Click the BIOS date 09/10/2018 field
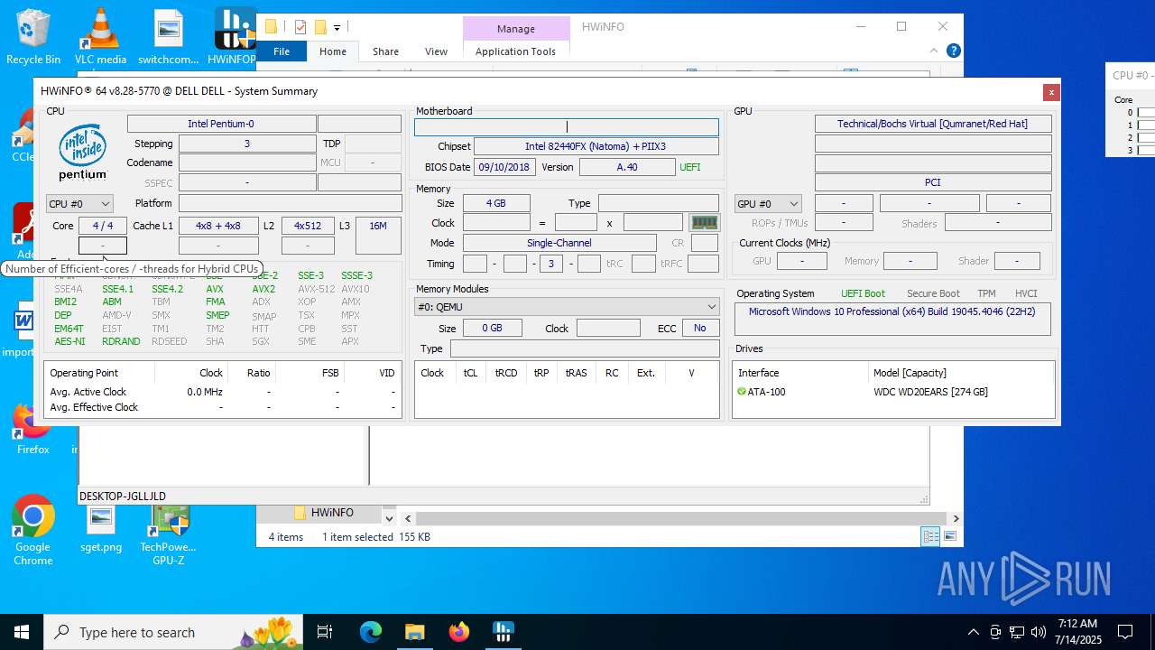 click(505, 167)
